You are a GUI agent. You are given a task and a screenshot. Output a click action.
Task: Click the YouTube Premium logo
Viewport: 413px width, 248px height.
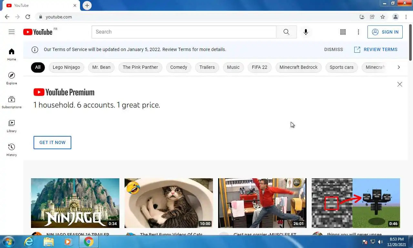click(64, 92)
